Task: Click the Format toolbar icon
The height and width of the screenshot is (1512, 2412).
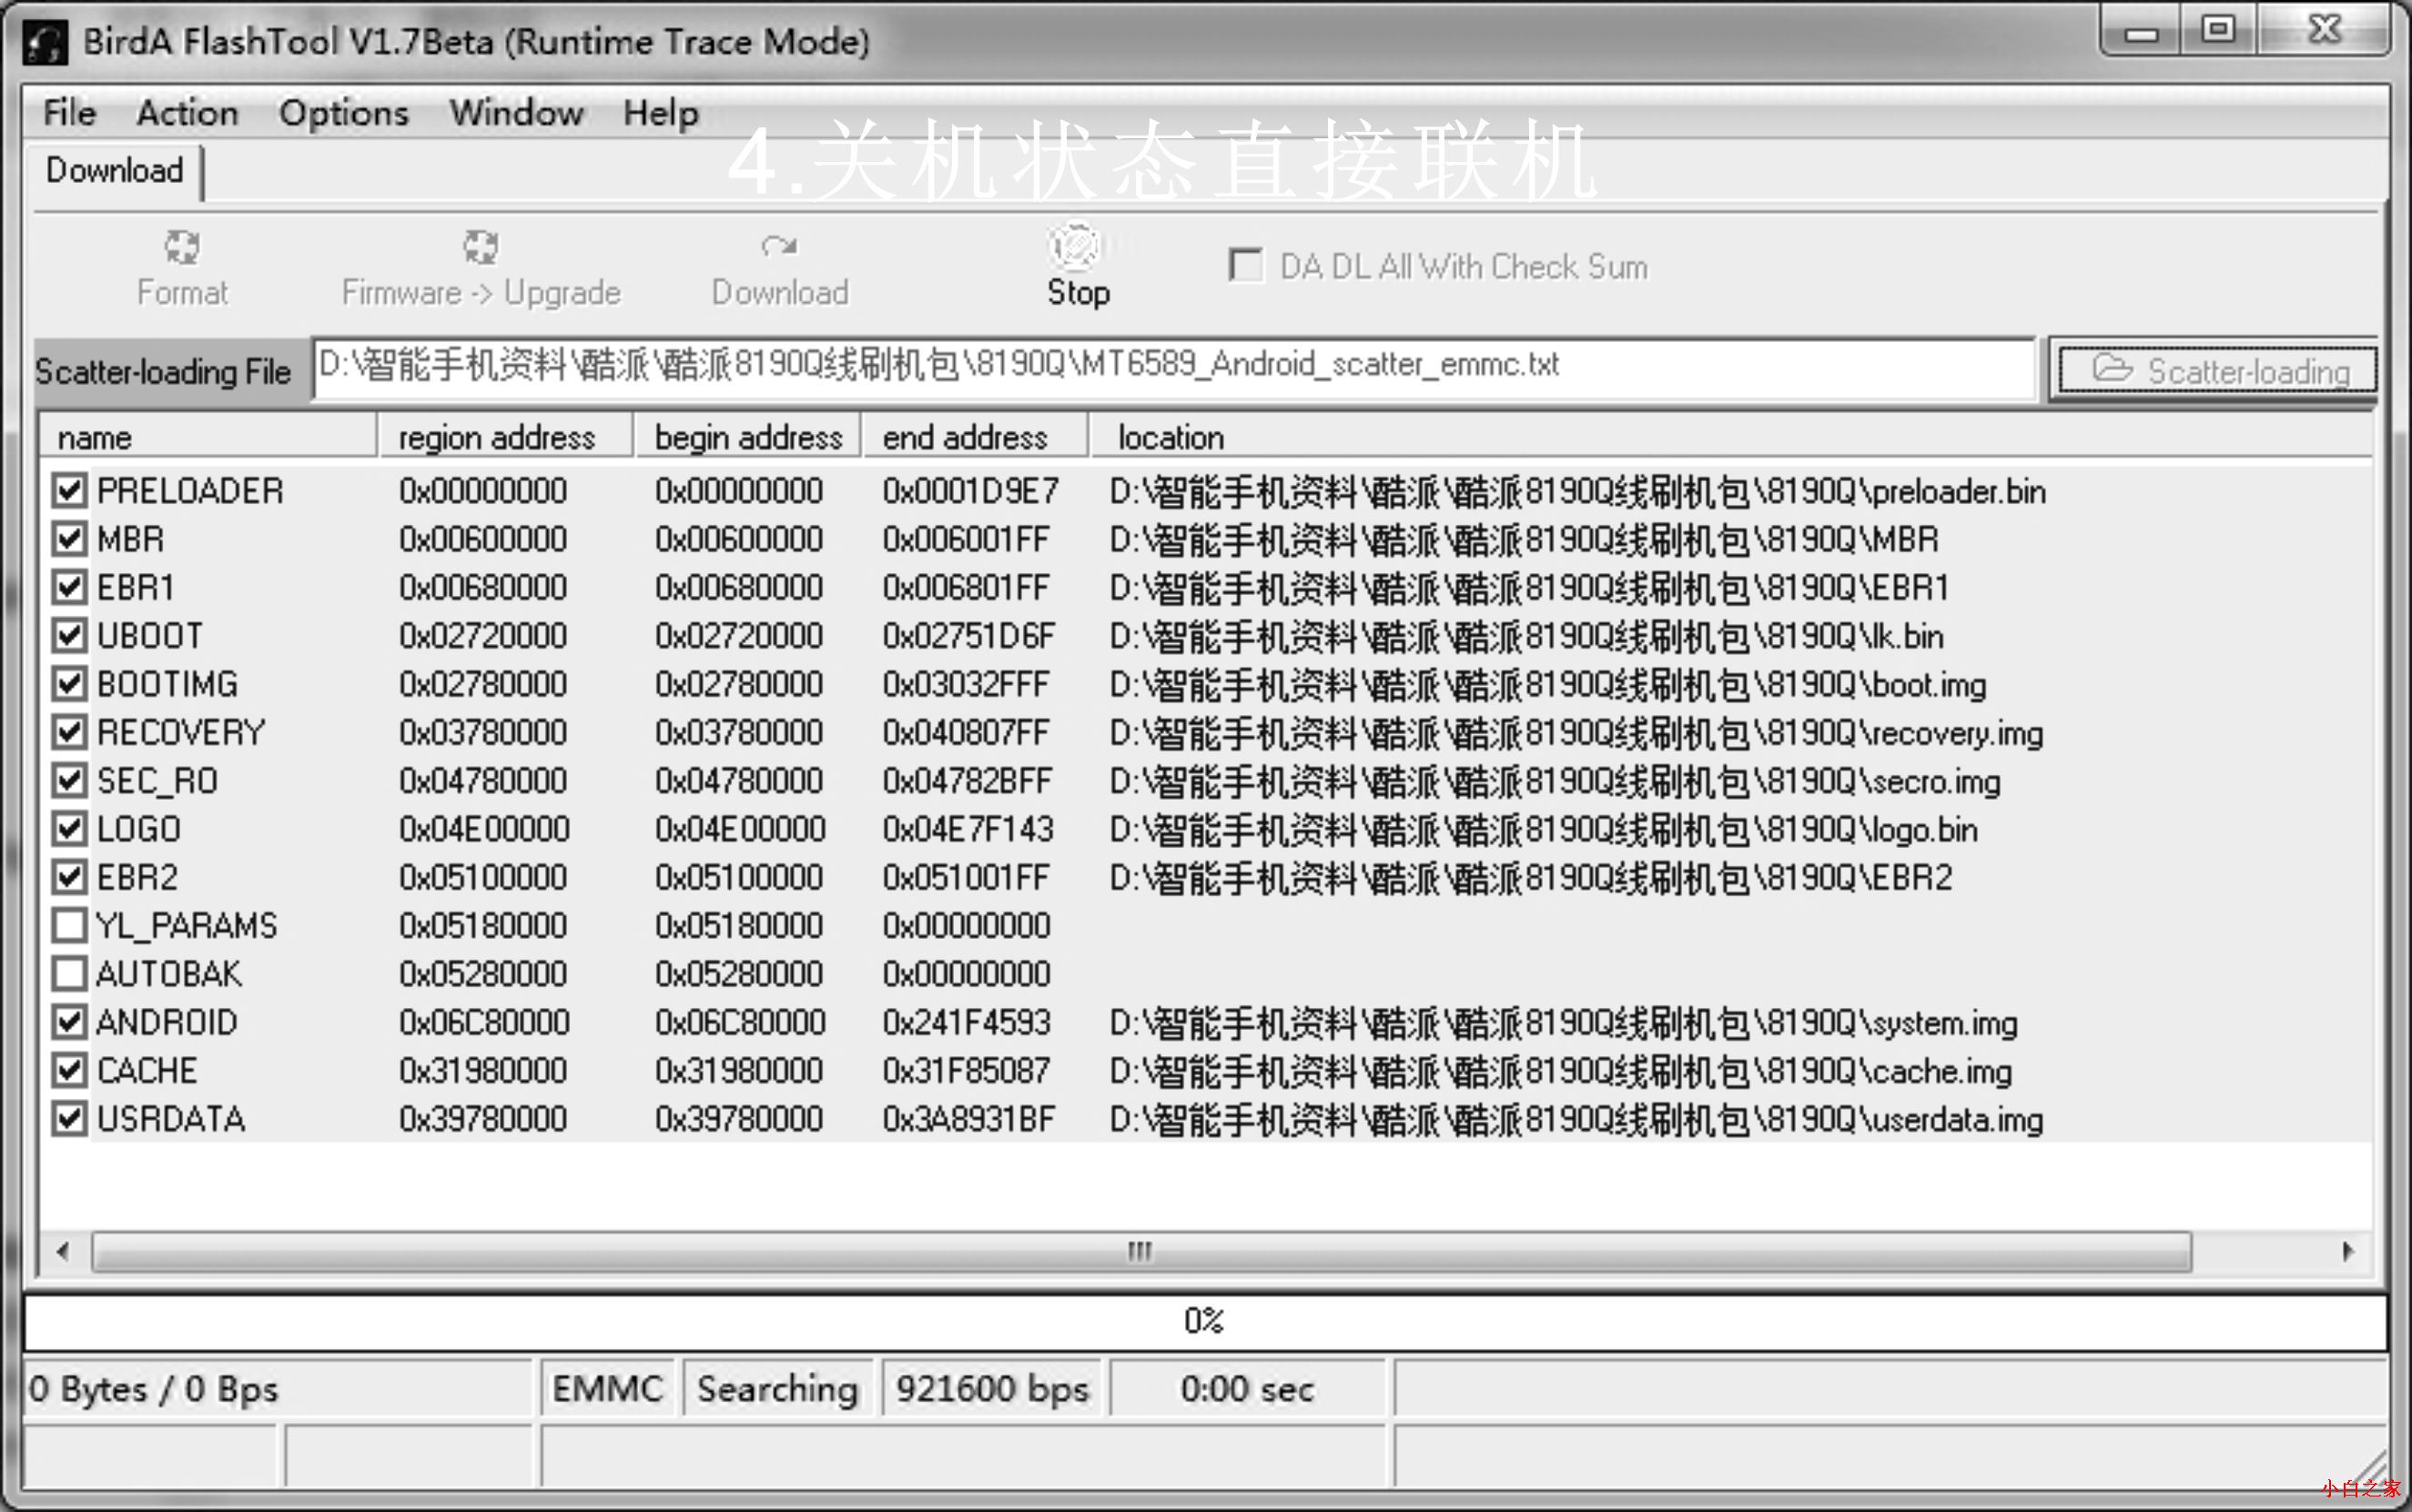Action: [182, 246]
